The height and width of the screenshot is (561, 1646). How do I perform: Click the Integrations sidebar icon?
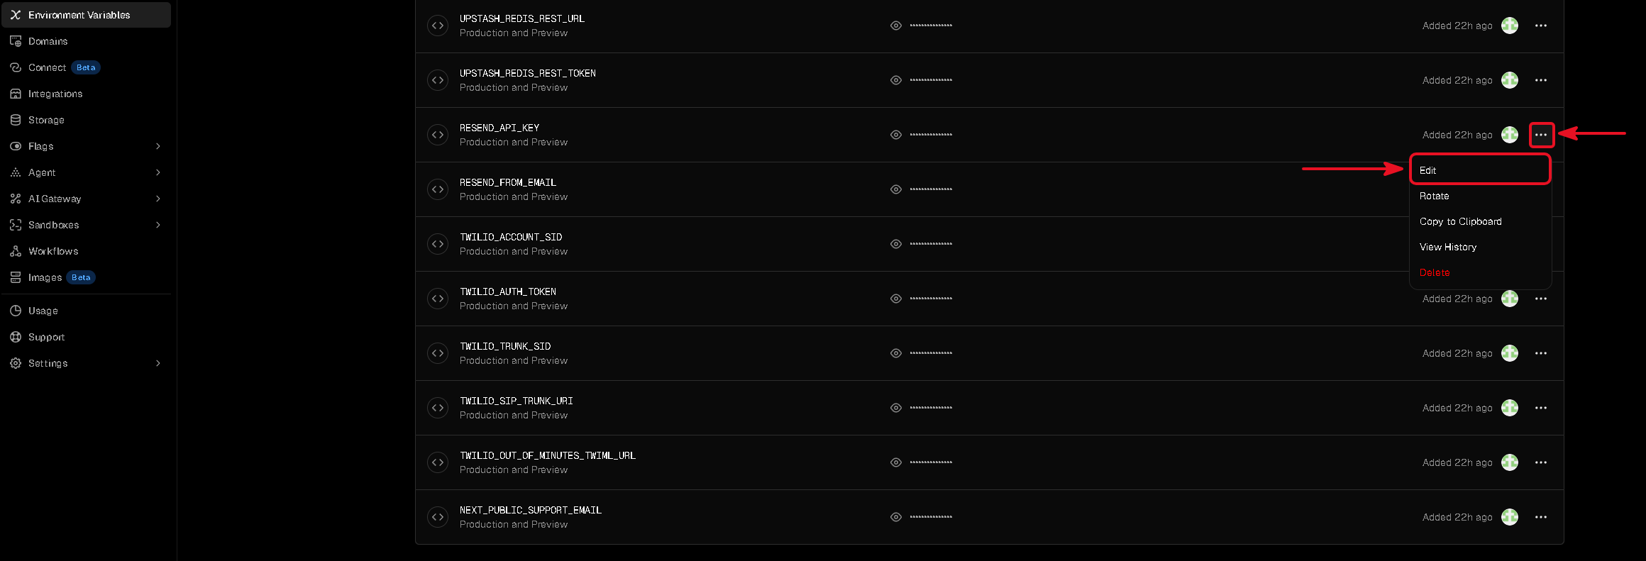click(x=16, y=94)
